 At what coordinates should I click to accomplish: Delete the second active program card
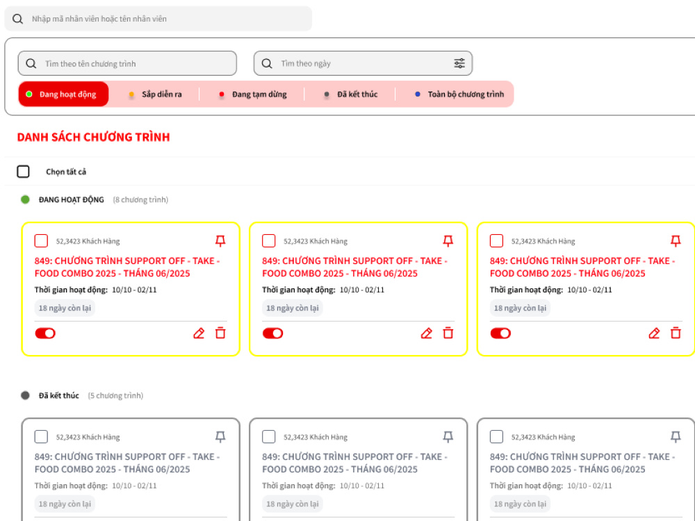click(x=448, y=333)
